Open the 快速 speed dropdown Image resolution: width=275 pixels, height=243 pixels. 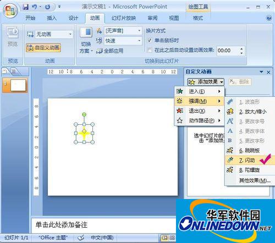point(139,41)
